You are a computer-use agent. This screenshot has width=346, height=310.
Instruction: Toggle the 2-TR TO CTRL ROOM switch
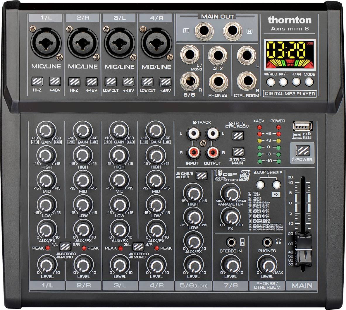coord(238,136)
